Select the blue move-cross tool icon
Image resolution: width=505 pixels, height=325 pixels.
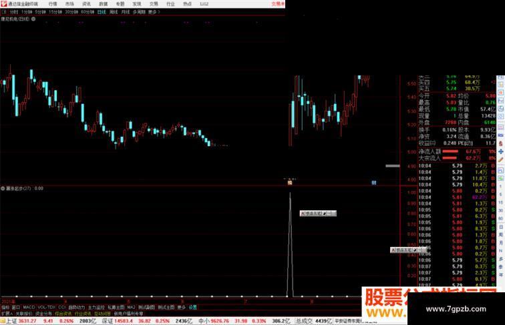pyautogui.click(x=500, y=151)
